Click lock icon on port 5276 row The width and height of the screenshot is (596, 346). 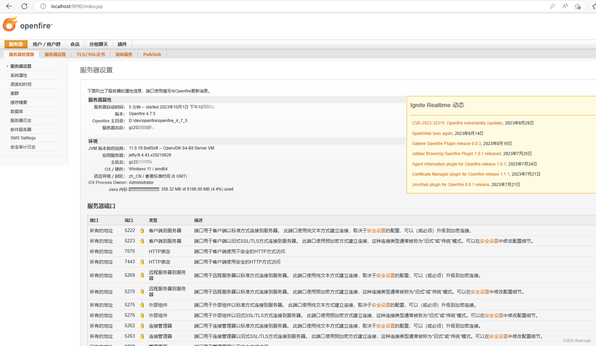coord(142,315)
